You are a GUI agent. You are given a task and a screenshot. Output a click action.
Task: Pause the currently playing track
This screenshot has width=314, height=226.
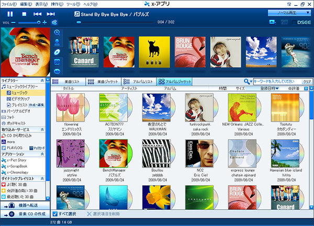point(10,14)
